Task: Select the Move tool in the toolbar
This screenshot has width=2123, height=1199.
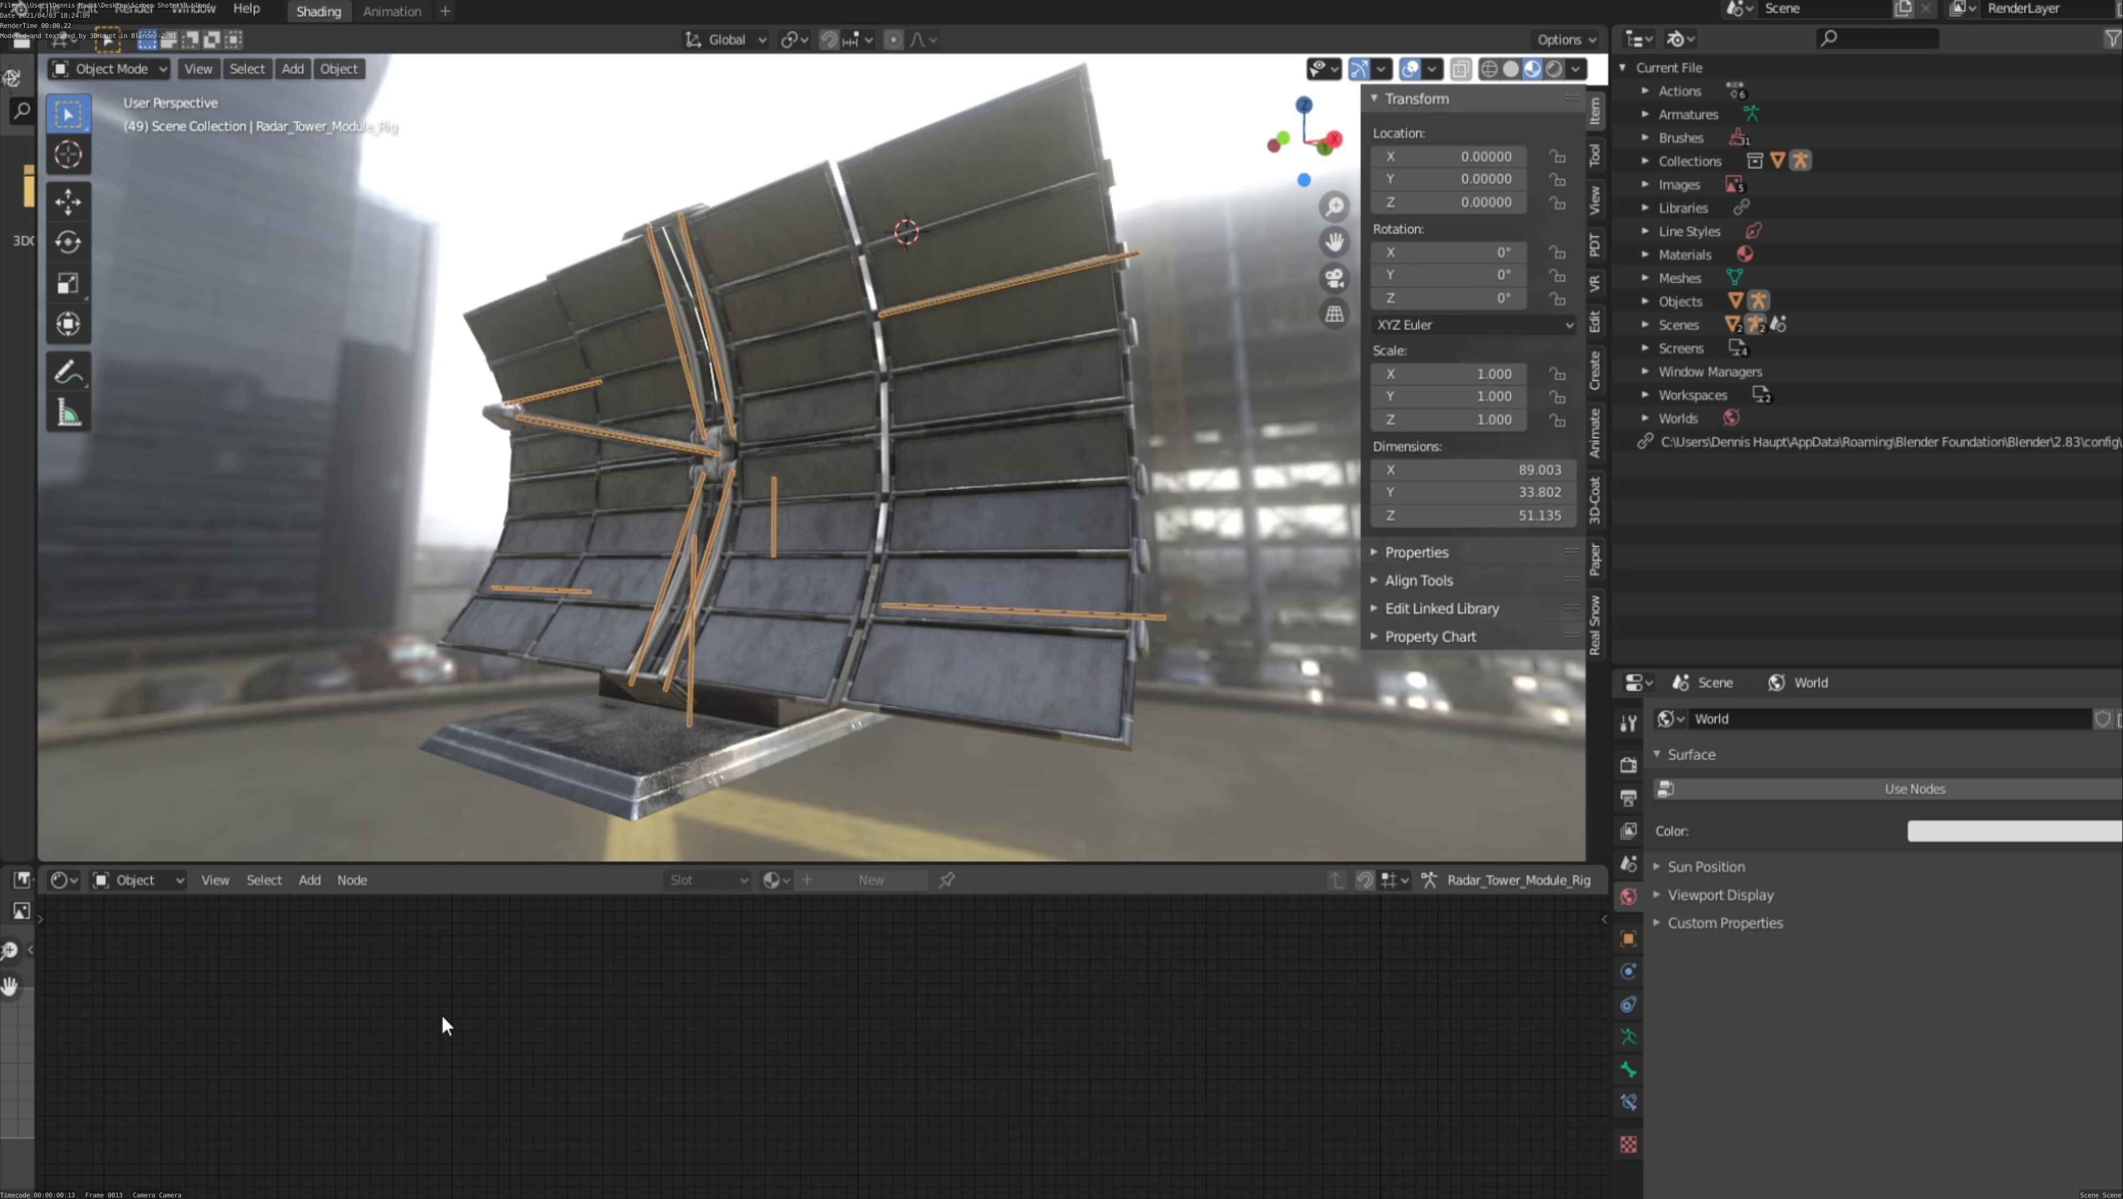Action: click(67, 201)
